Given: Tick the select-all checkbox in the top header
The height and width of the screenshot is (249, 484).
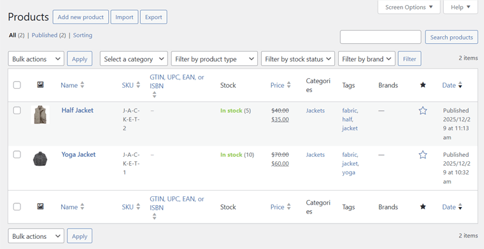Looking at the screenshot, I should [x=17, y=85].
